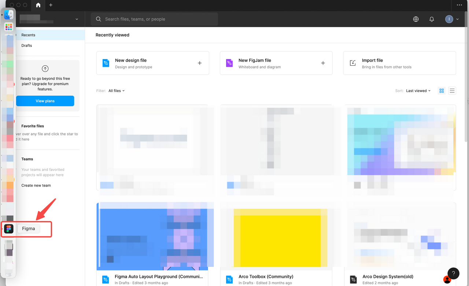The width and height of the screenshot is (469, 286).
Task: Expand the user avatar account menu
Action: [452, 19]
